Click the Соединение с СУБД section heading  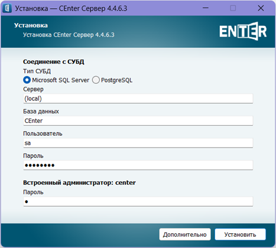(x=54, y=61)
